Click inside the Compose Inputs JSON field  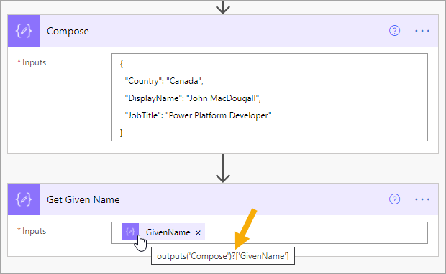click(x=270, y=97)
